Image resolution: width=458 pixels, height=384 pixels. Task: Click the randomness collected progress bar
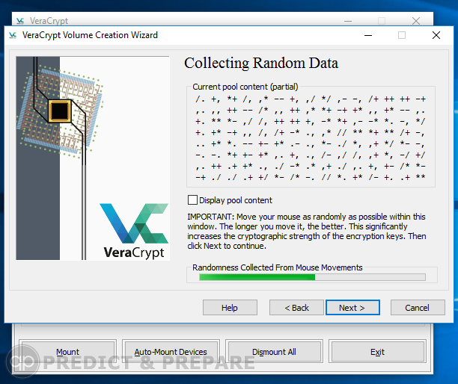[312, 277]
